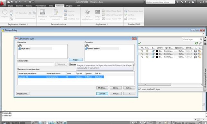Click black color swatch of highlighted layer row

coord(157,54)
